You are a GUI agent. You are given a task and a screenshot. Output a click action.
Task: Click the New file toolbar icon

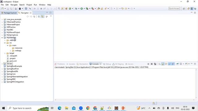pos(2,9)
